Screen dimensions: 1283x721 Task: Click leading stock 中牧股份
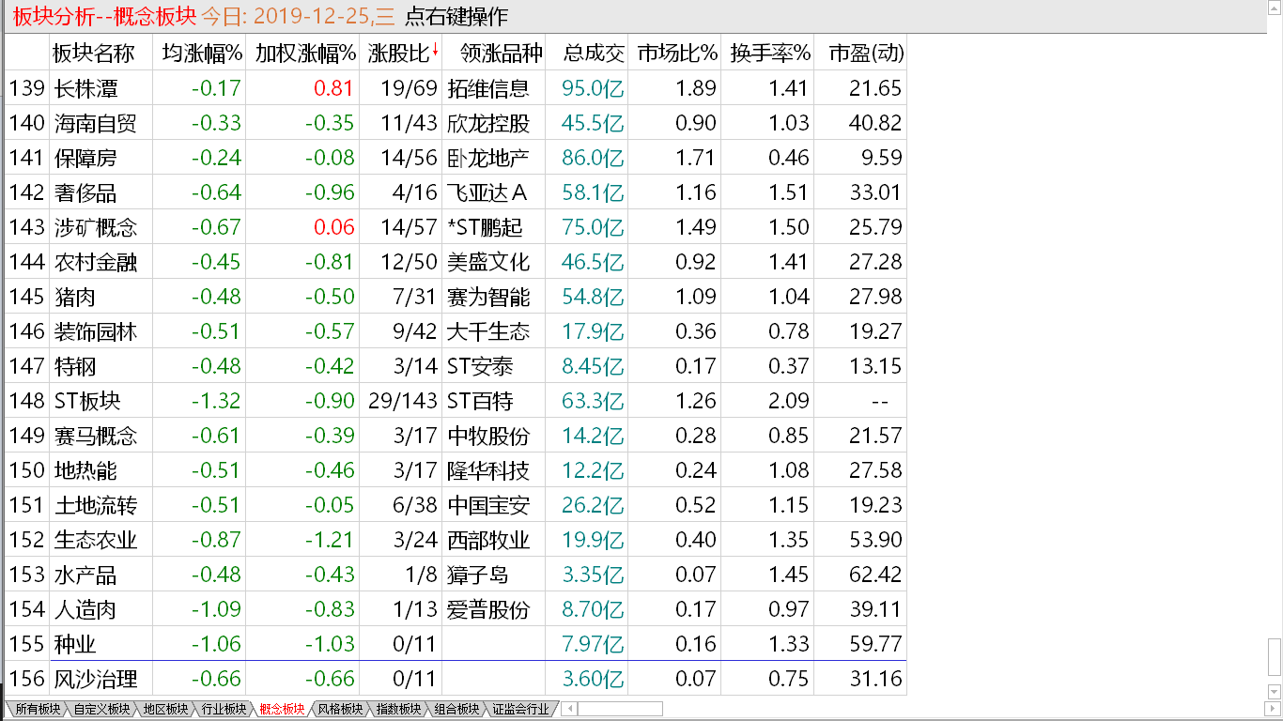pos(488,436)
